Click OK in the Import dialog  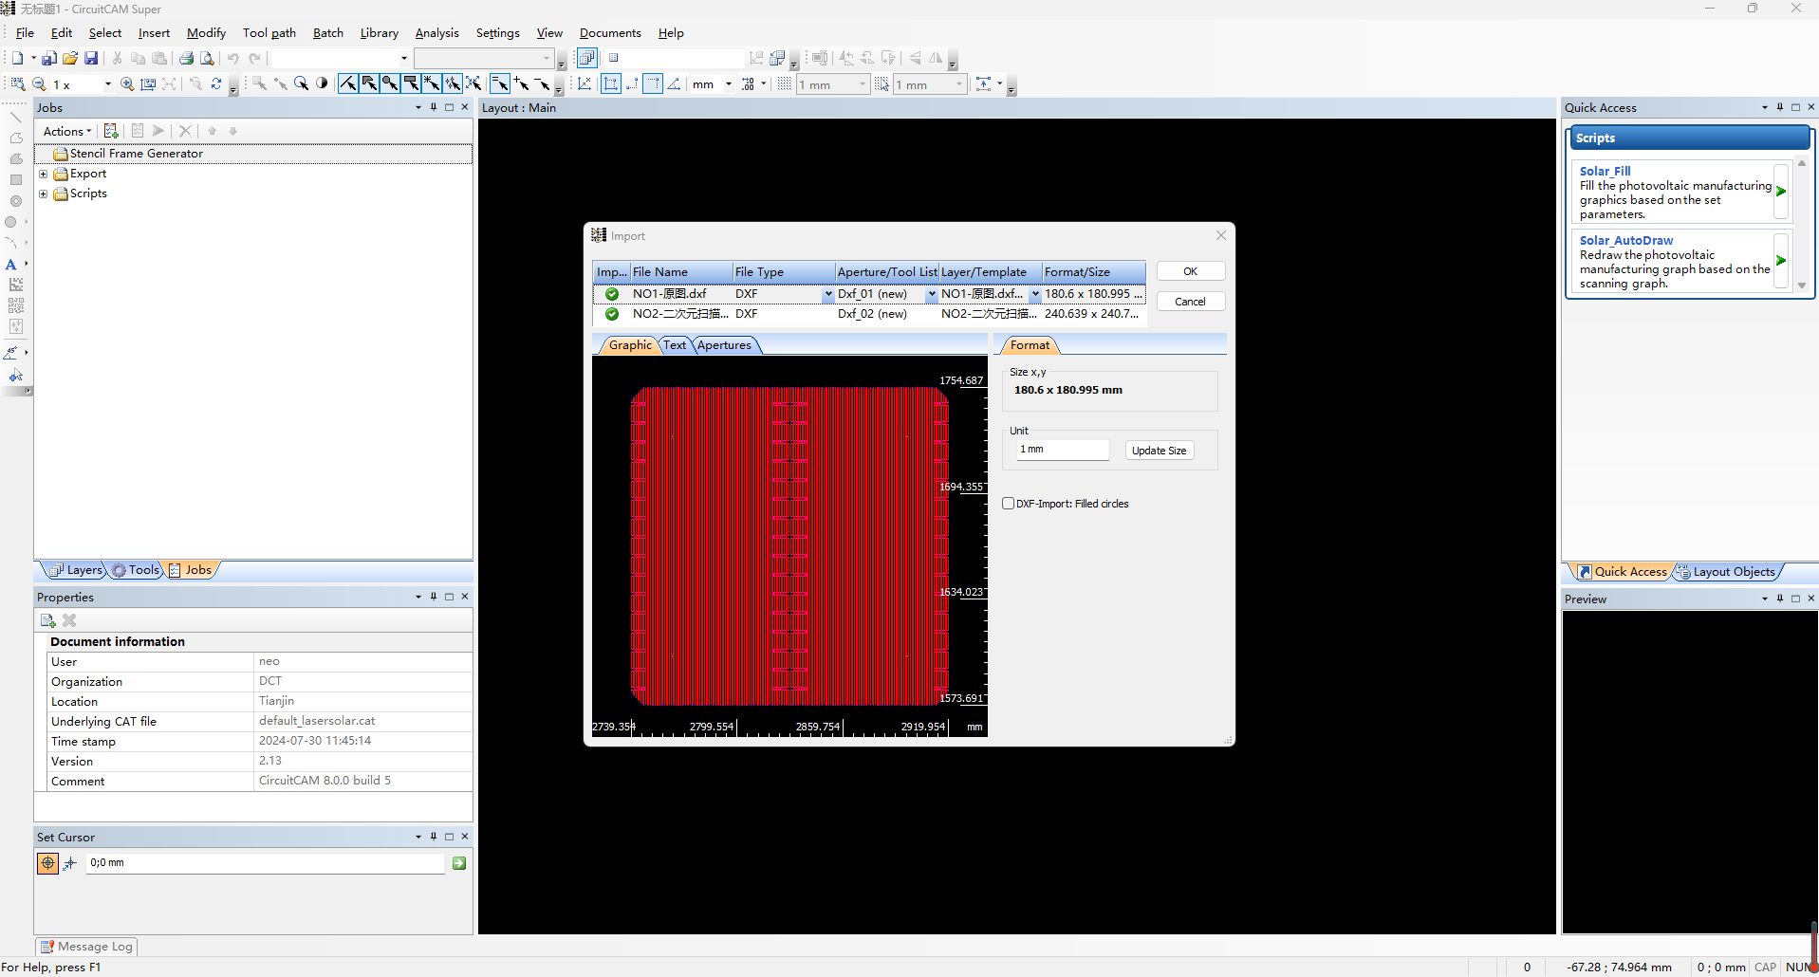[x=1190, y=271]
